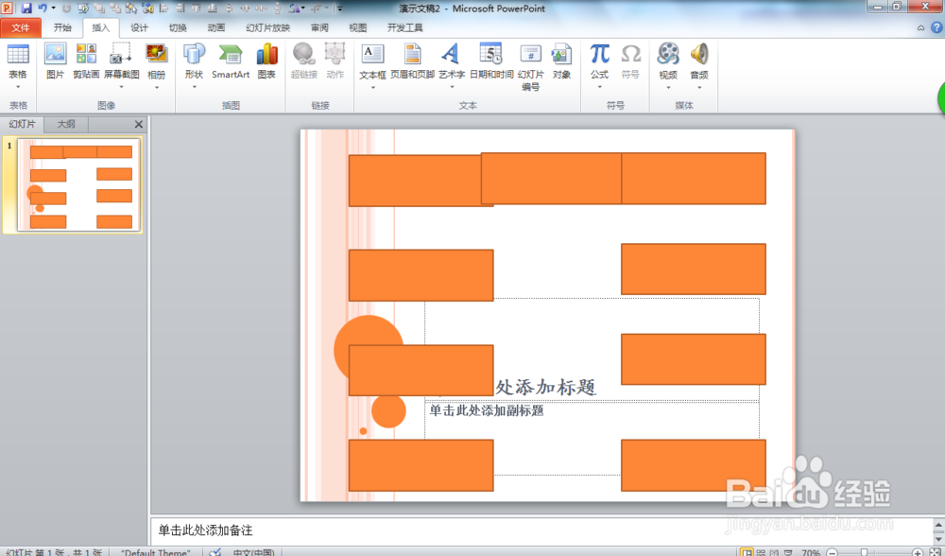Zoom out with the minus button
The image size is (945, 556).
coord(832,552)
